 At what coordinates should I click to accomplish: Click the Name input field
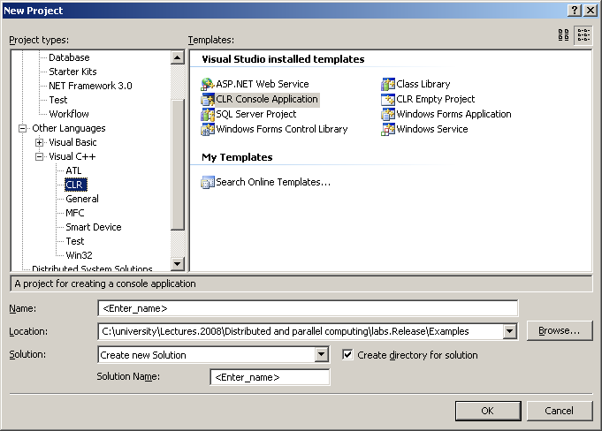[308, 308]
